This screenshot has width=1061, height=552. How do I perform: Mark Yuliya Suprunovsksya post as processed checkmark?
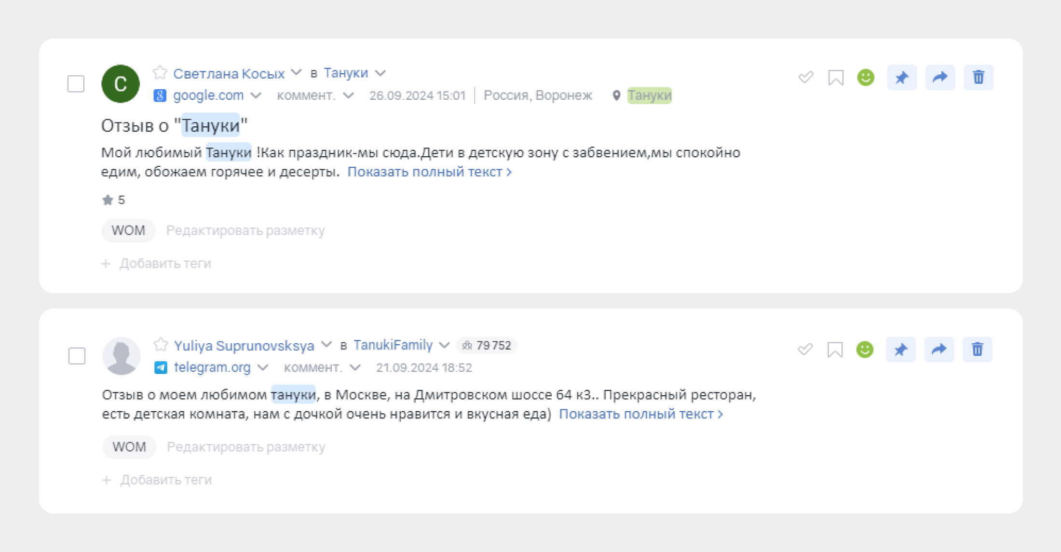point(805,349)
